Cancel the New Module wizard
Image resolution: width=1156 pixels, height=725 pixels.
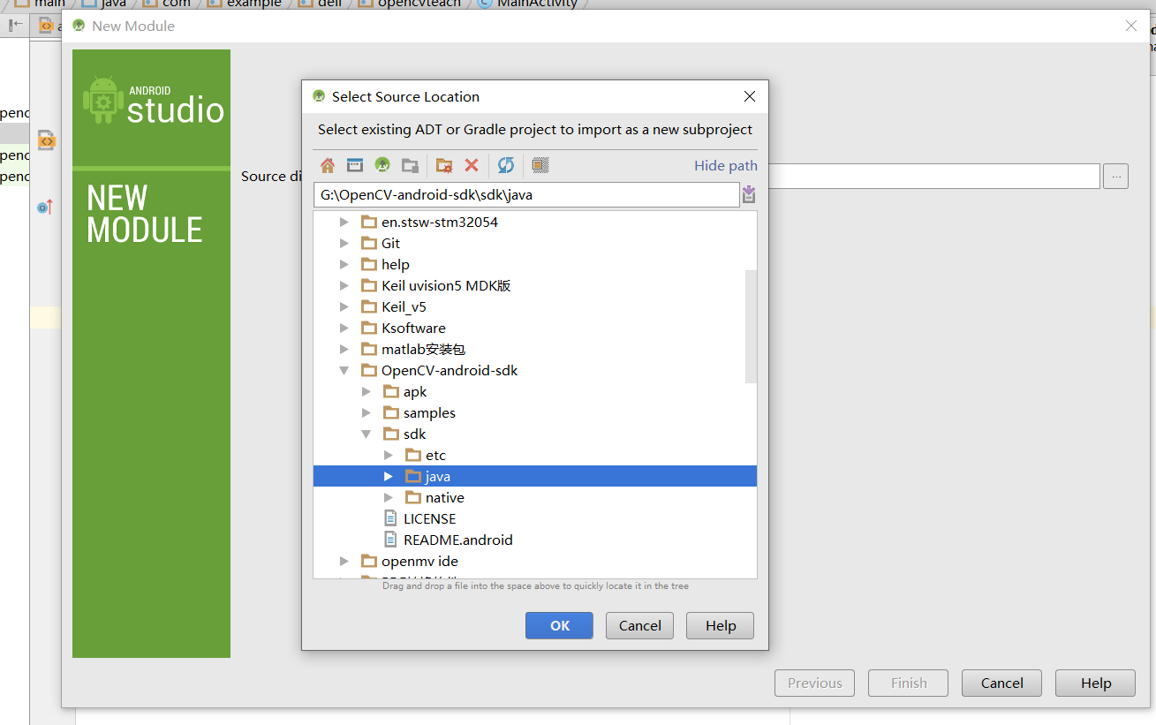click(1001, 683)
